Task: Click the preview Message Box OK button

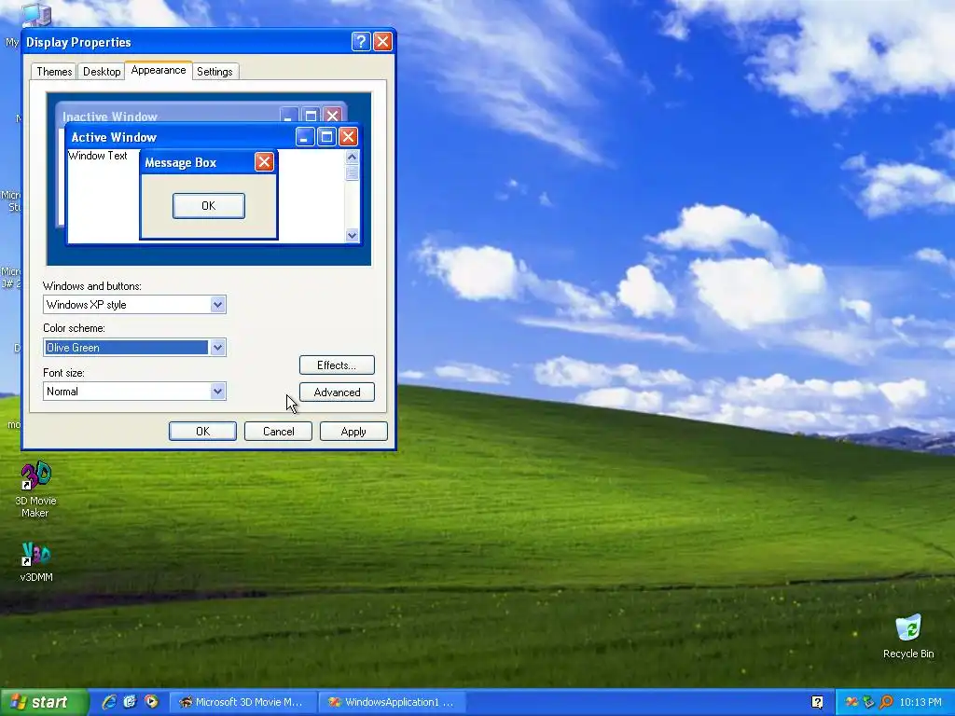Action: [209, 206]
